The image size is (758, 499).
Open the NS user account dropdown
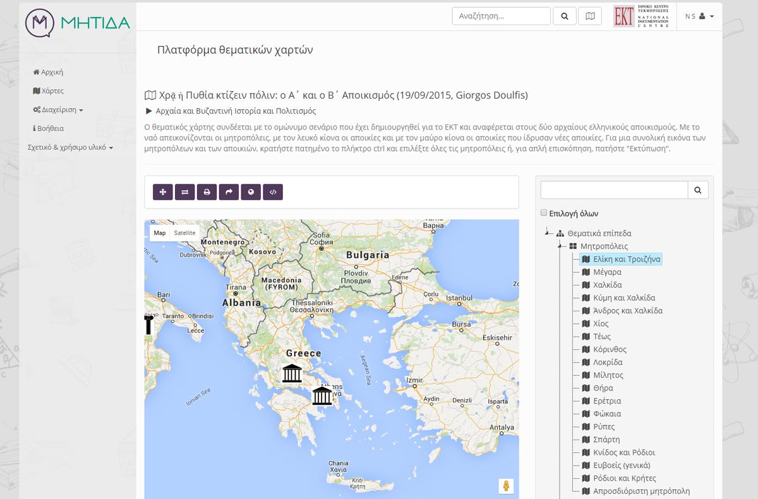(x=699, y=16)
